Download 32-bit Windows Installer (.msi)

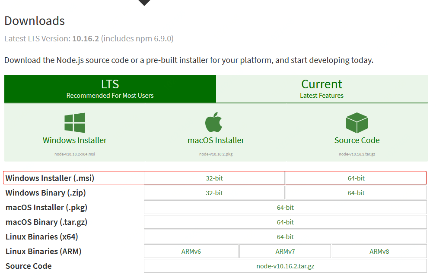pos(214,178)
